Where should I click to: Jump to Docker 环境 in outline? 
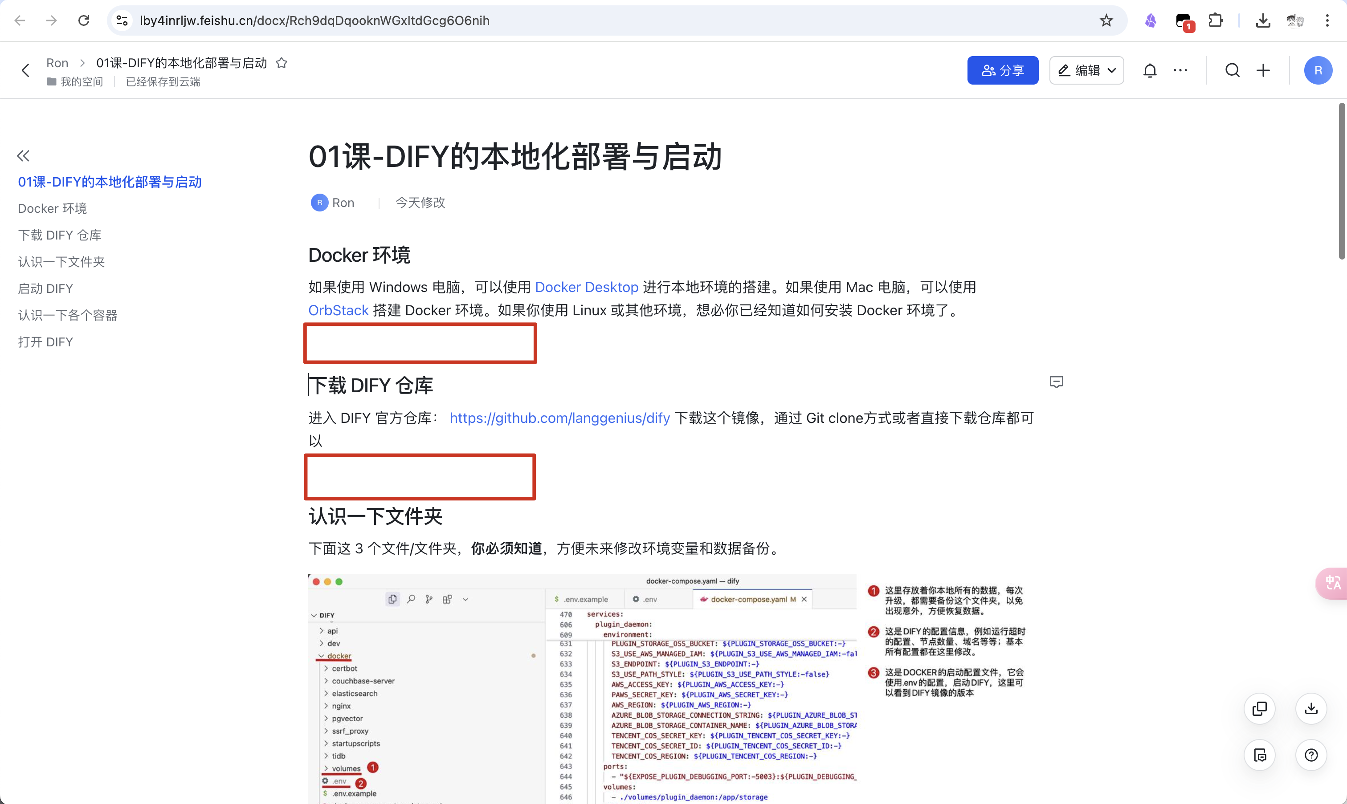(52, 209)
